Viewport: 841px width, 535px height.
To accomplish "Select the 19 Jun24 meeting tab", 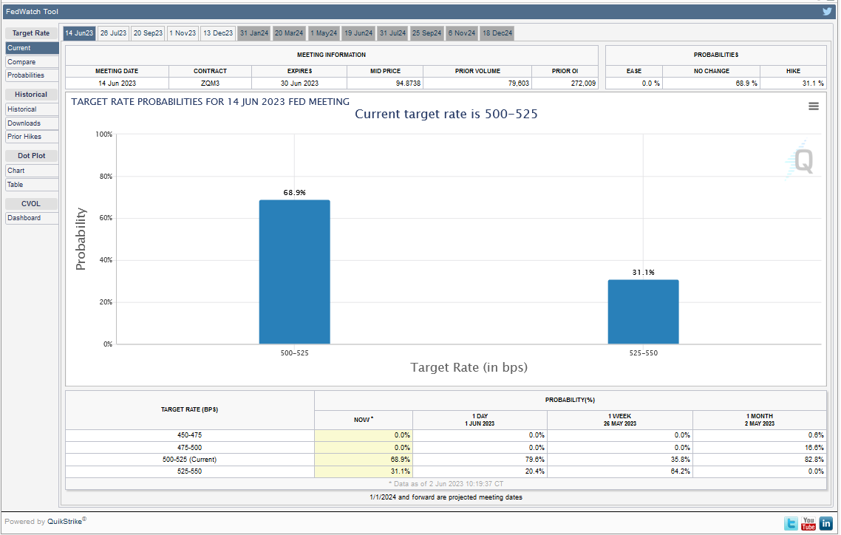I will (358, 33).
